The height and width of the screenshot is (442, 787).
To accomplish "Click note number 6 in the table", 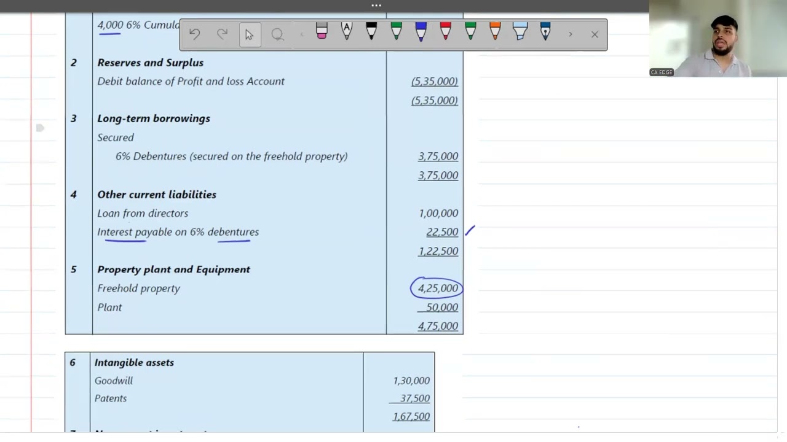I will 72,363.
